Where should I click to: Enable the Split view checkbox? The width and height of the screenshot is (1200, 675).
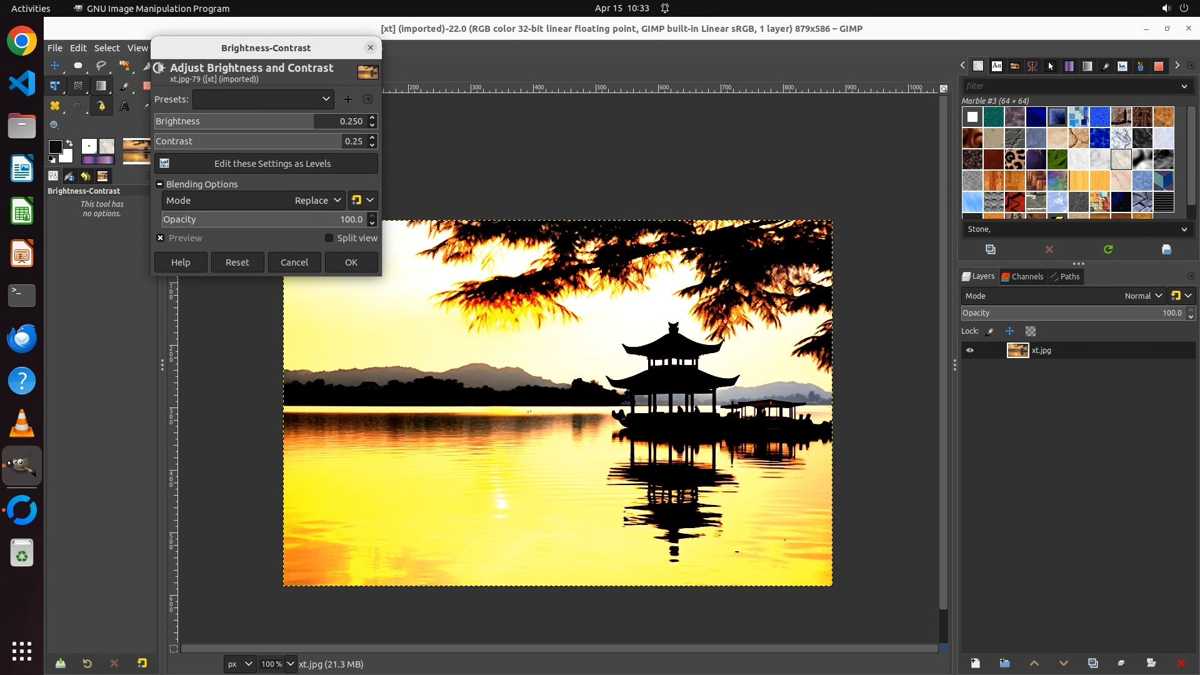(329, 238)
